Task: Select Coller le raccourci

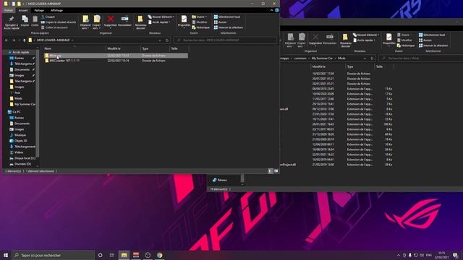Action: pos(54,27)
